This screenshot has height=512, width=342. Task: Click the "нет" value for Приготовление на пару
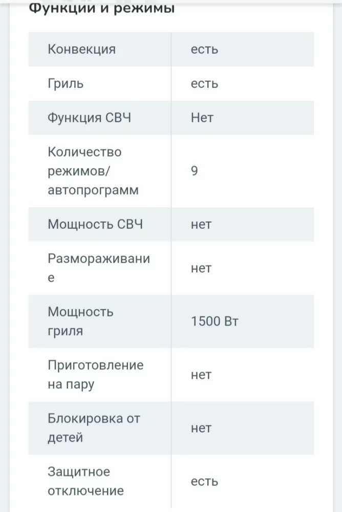click(x=201, y=375)
